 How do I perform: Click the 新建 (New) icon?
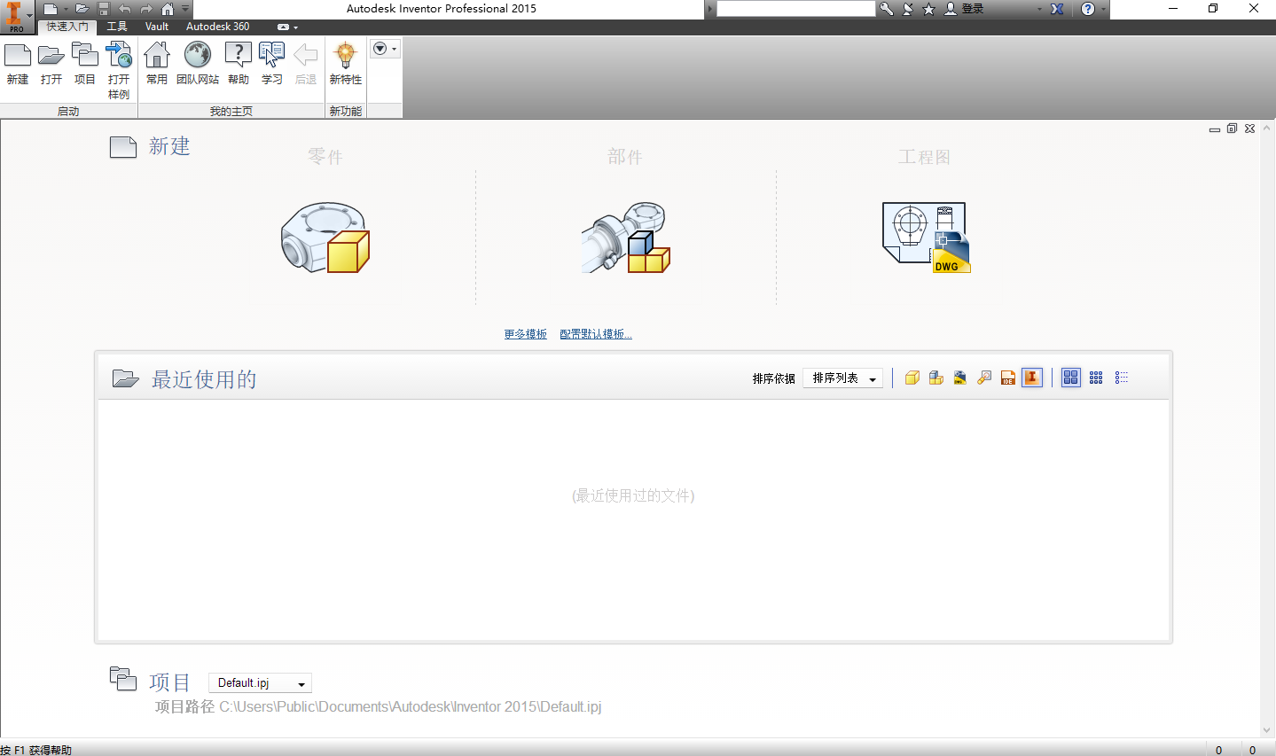[17, 60]
